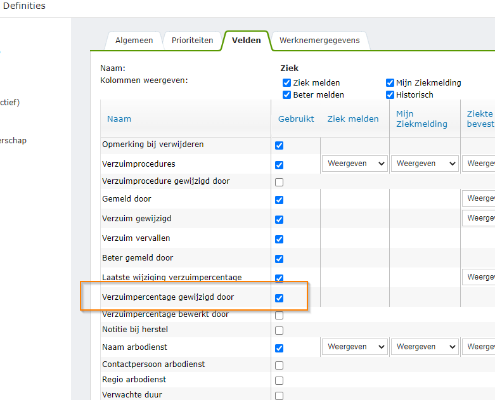Uncheck the Historisch column checkbox
The width and height of the screenshot is (495, 400).
(390, 95)
